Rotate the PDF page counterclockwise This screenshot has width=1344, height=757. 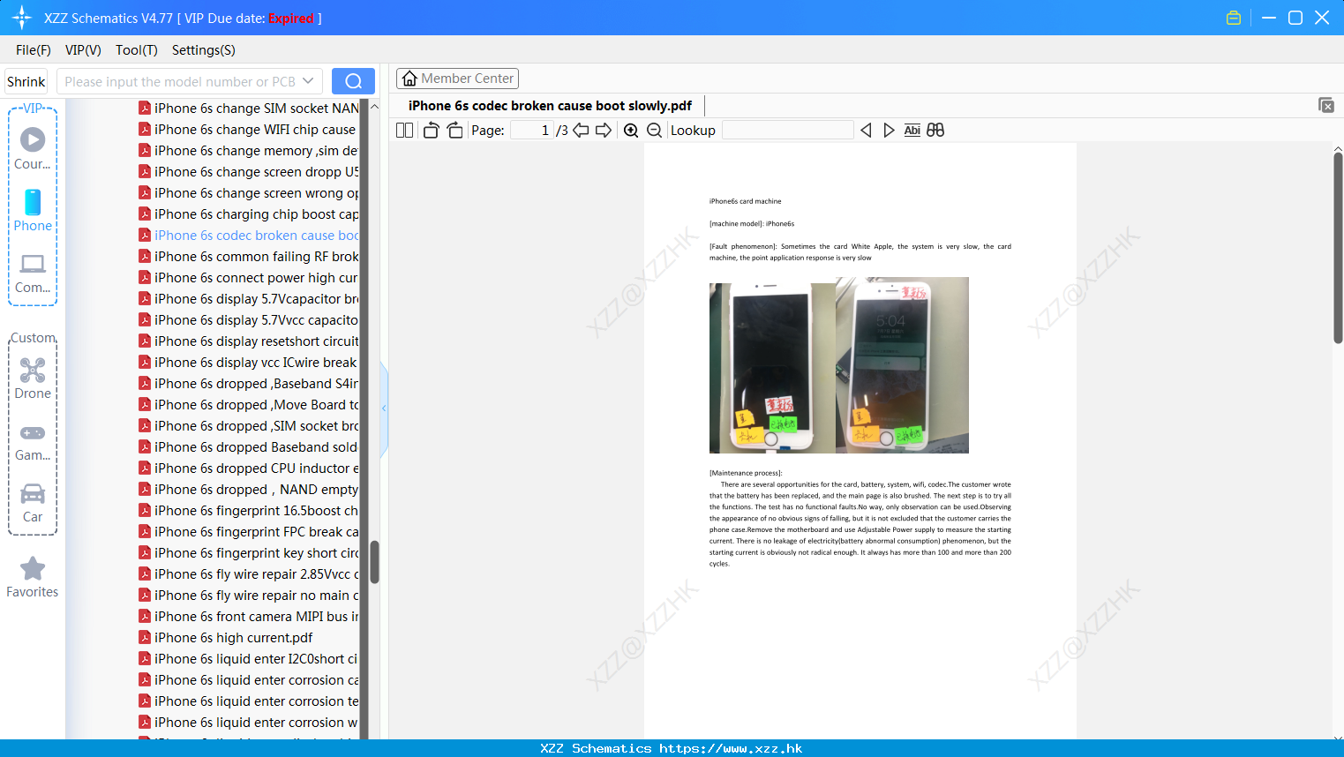[x=431, y=131]
